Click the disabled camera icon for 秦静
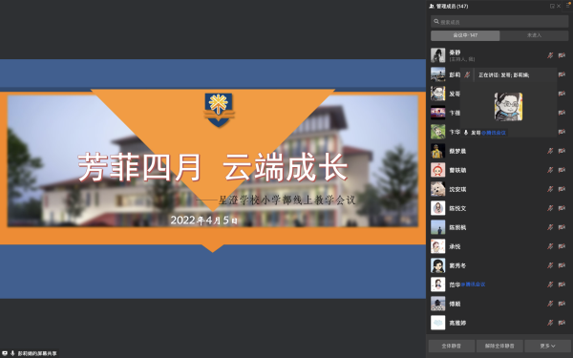Screen dimensions: 573x358 [562, 55]
